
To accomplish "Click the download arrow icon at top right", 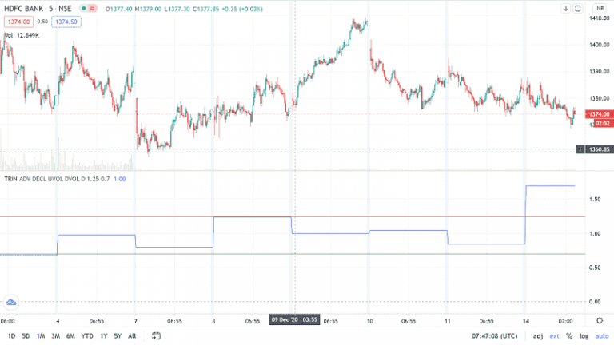I will coord(566,9).
